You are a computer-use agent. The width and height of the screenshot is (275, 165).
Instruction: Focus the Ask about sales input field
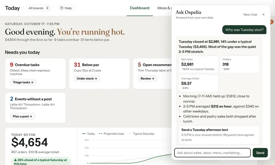click(212, 153)
